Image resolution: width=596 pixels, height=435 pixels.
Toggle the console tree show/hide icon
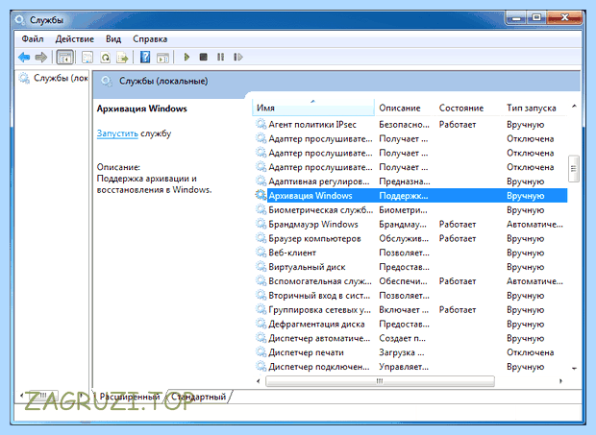tap(65, 58)
